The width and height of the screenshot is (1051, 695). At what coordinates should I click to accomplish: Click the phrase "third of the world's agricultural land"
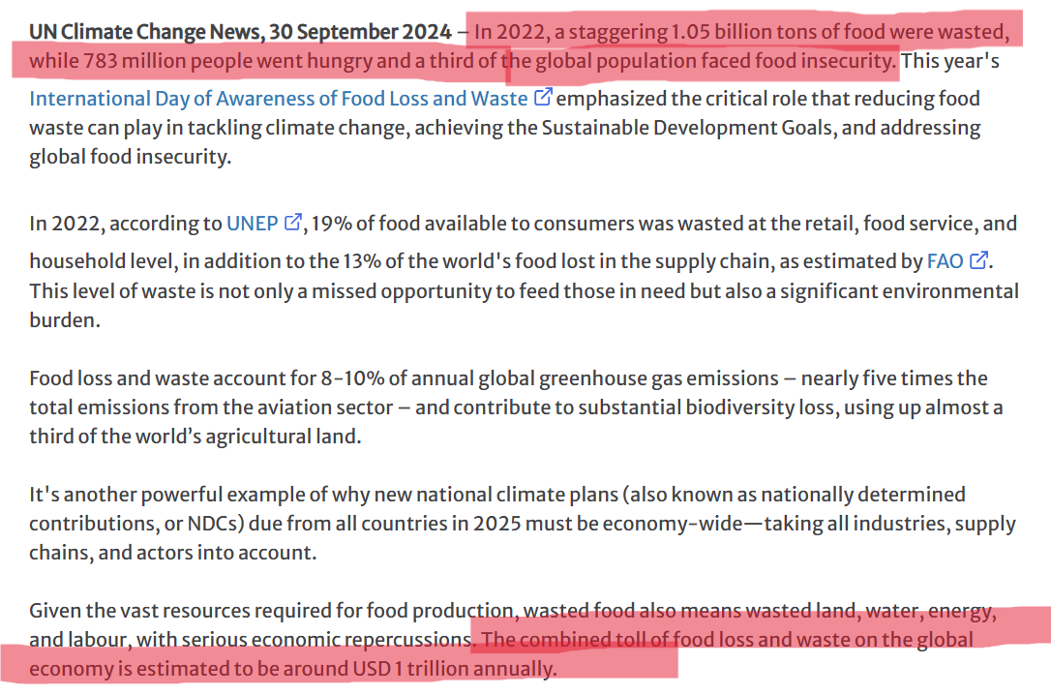(195, 437)
